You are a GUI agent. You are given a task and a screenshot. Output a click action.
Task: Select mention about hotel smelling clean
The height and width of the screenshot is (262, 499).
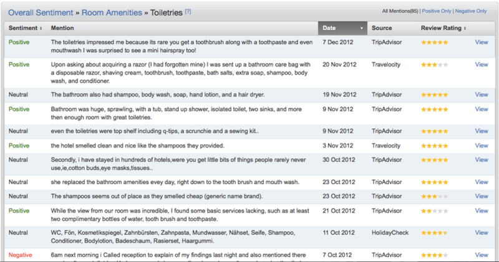(137, 146)
